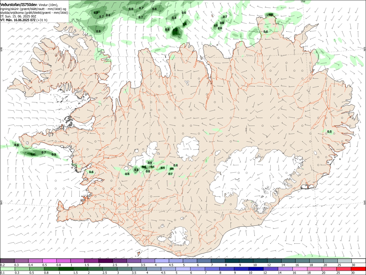366x275 pixels.
Task: Click the 15W longitude label
Action: [x=303, y=1]
